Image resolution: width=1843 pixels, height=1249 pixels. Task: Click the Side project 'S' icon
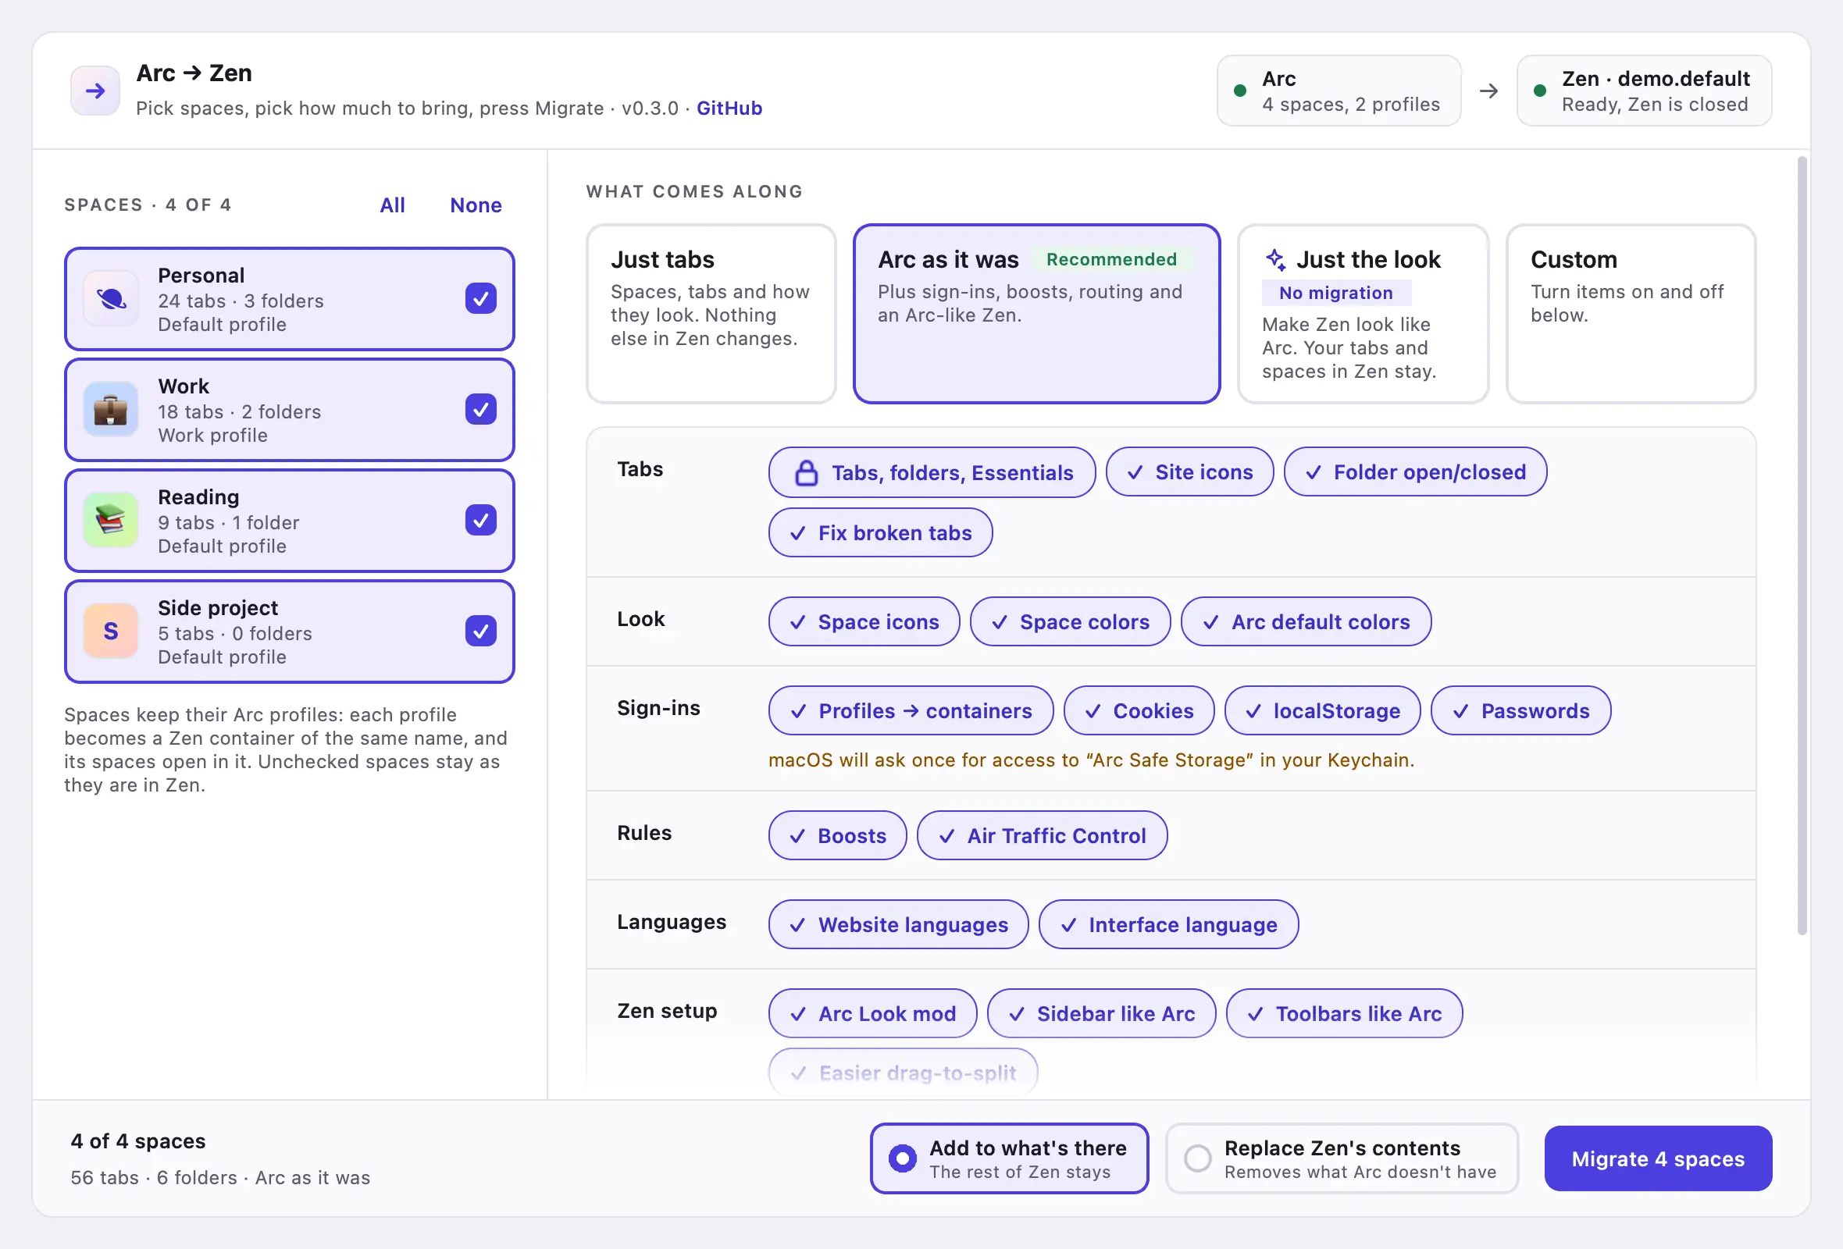coord(111,632)
